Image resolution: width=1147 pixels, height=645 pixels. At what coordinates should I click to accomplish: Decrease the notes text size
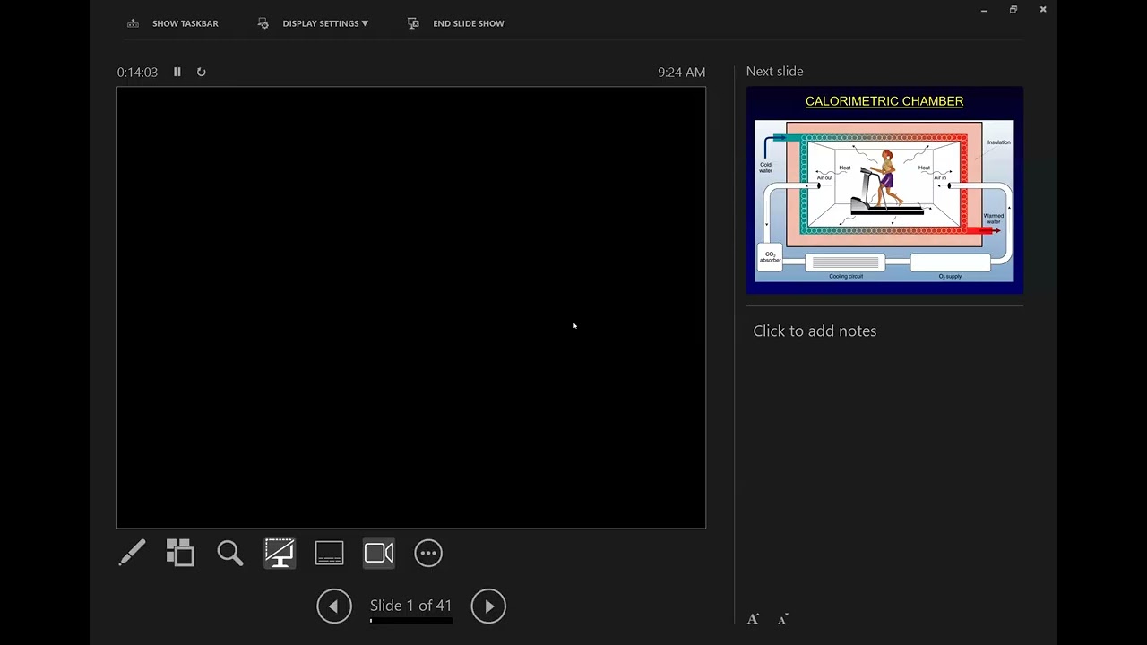click(x=782, y=619)
